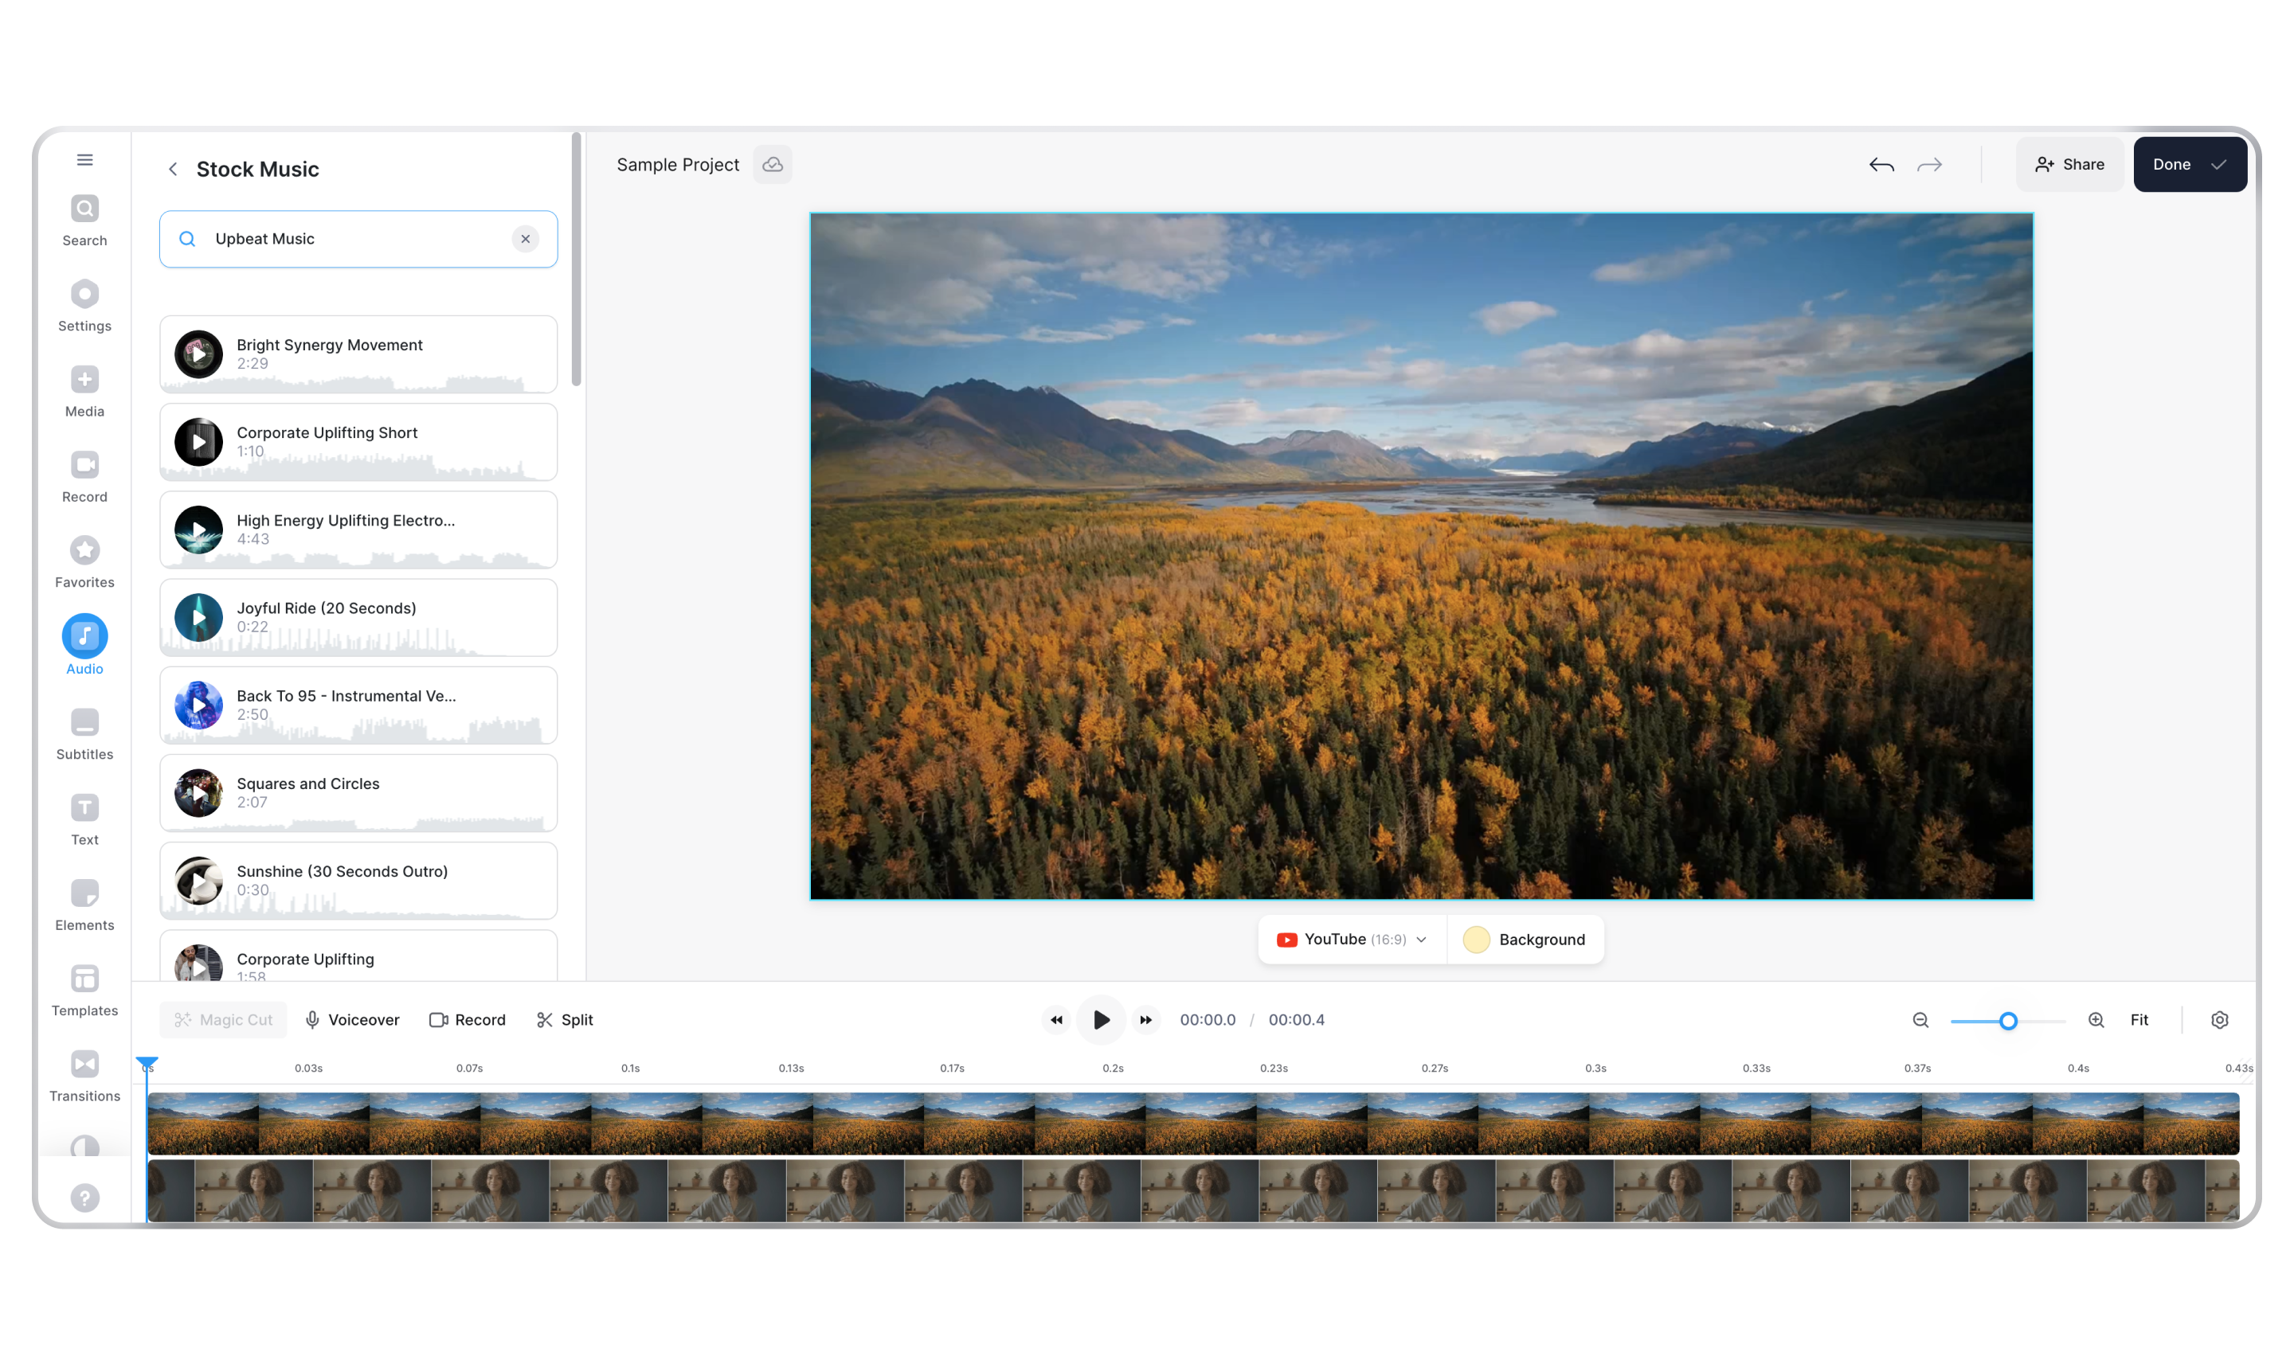Play Squares and Circles preview
This screenshot has height=1360, width=2294.
pyautogui.click(x=198, y=793)
